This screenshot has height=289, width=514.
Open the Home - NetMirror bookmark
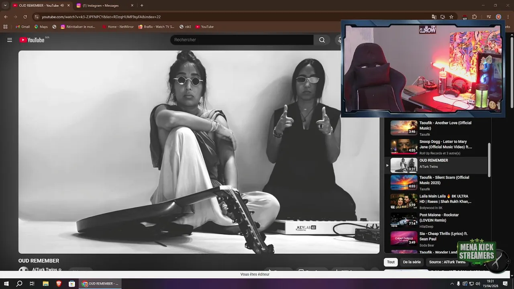coord(118,26)
